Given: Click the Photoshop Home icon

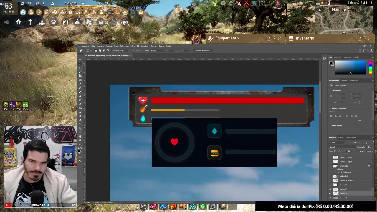Looking at the screenshot, I should (x=81, y=51).
